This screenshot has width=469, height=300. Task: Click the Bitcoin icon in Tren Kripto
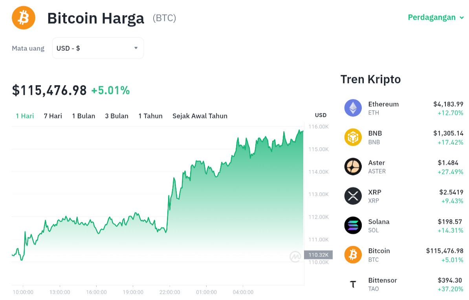pyautogui.click(x=353, y=255)
